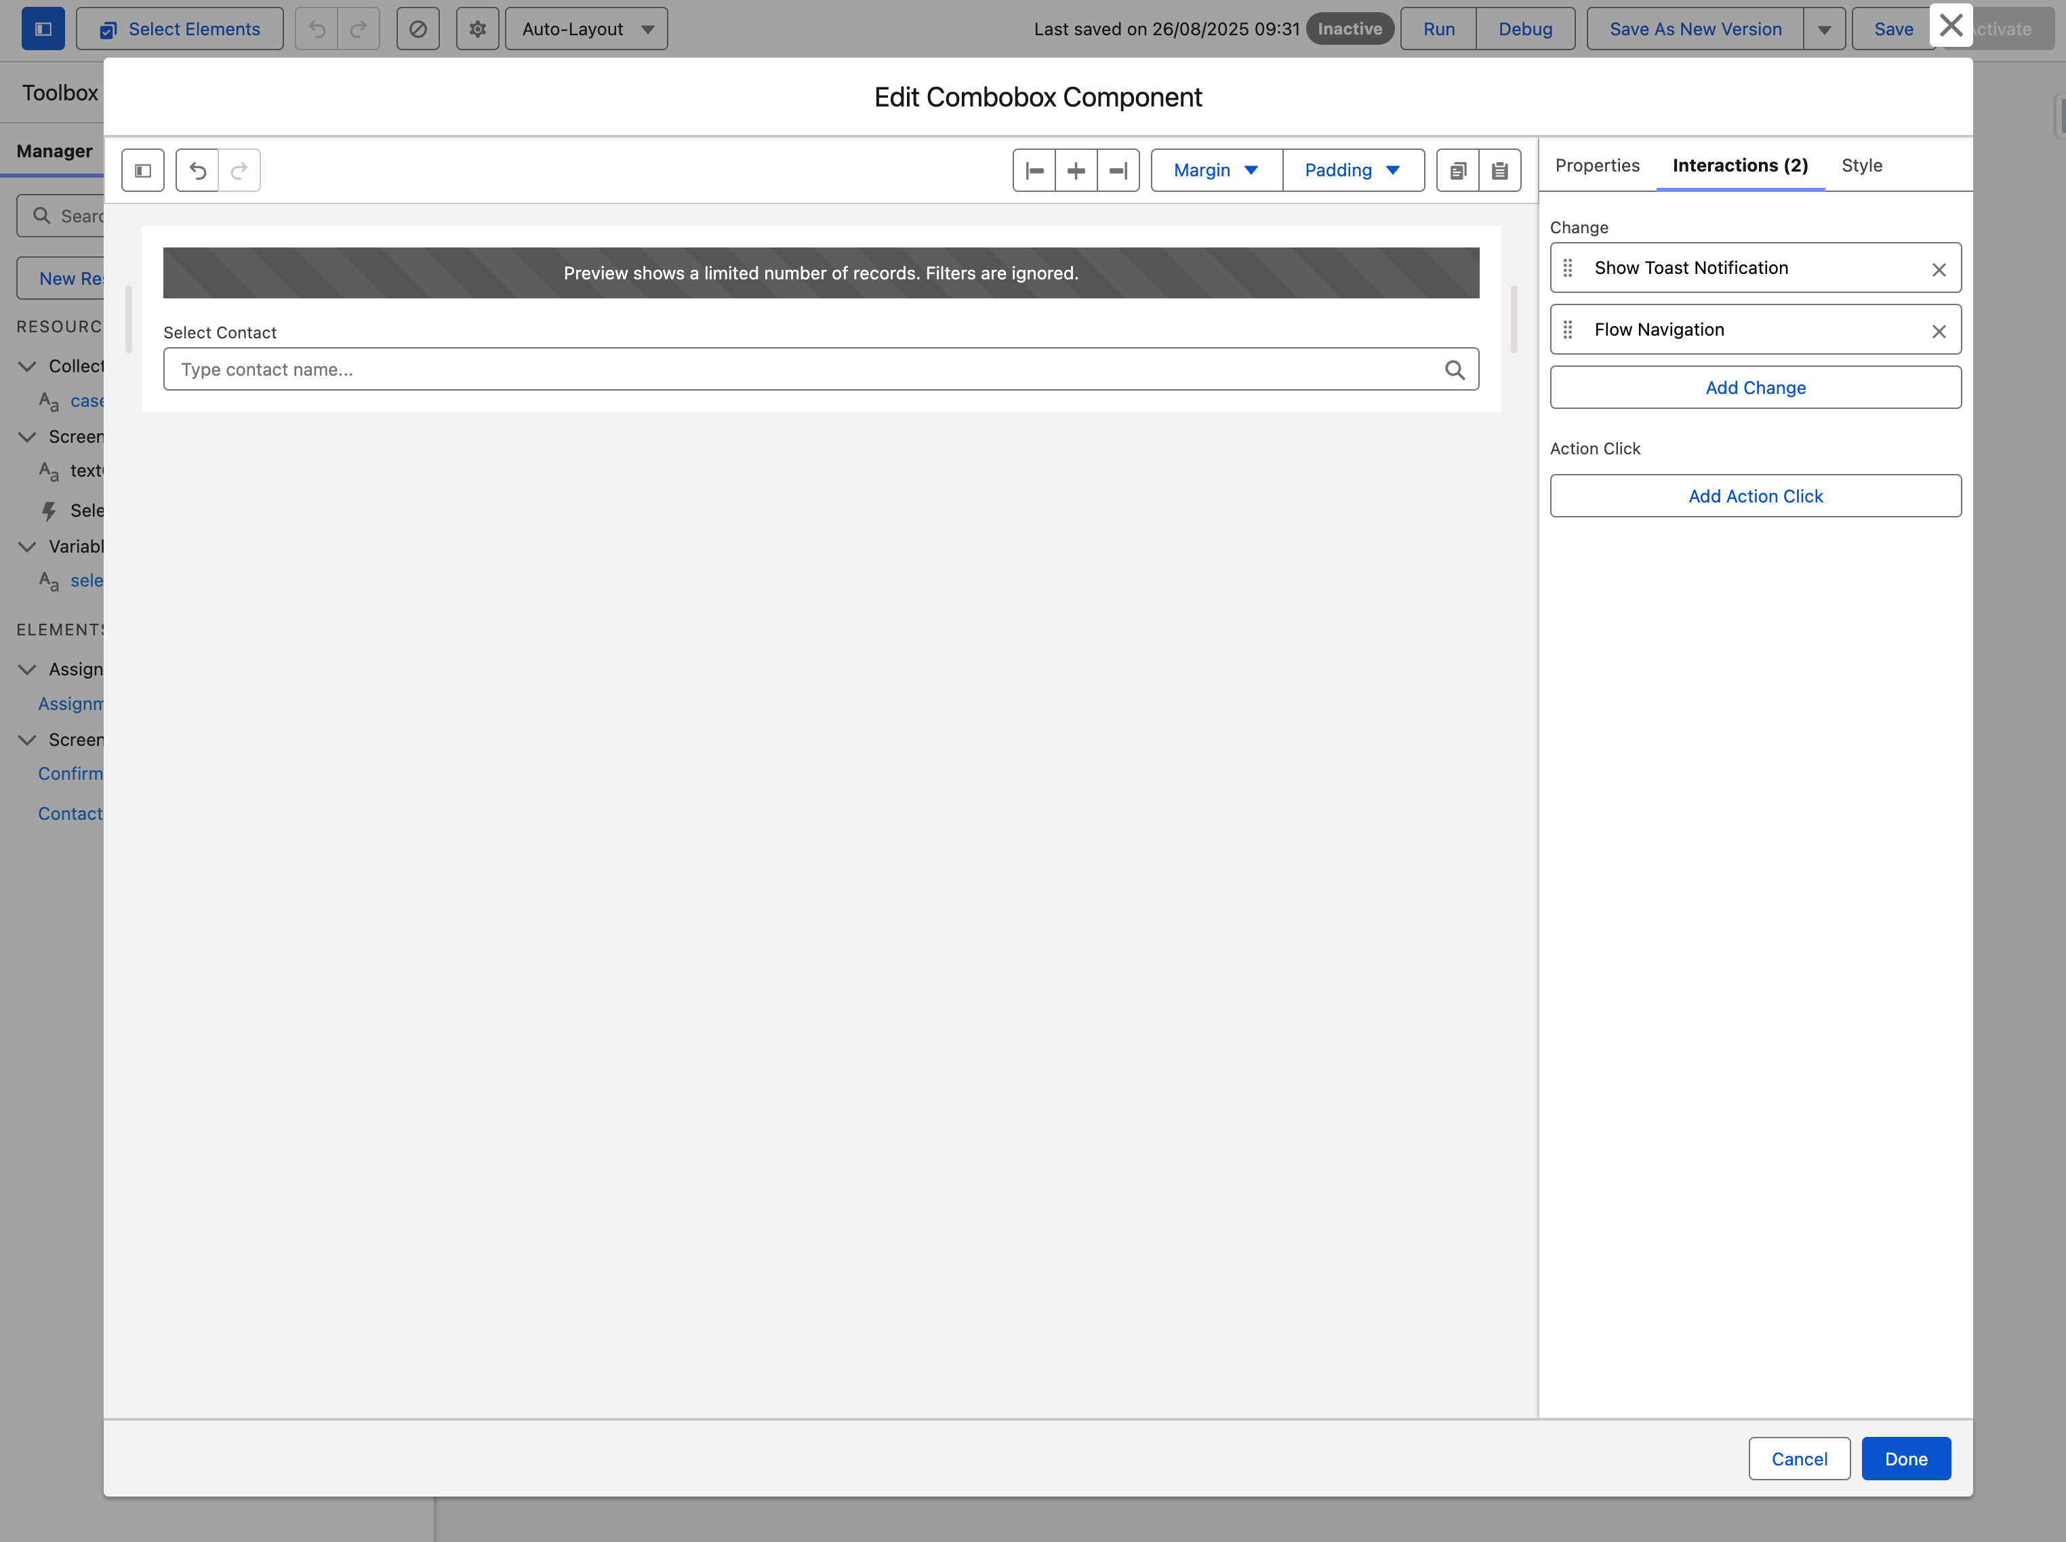Remove the Show Toast Notification interaction
The image size is (2066, 1542).
click(1938, 270)
